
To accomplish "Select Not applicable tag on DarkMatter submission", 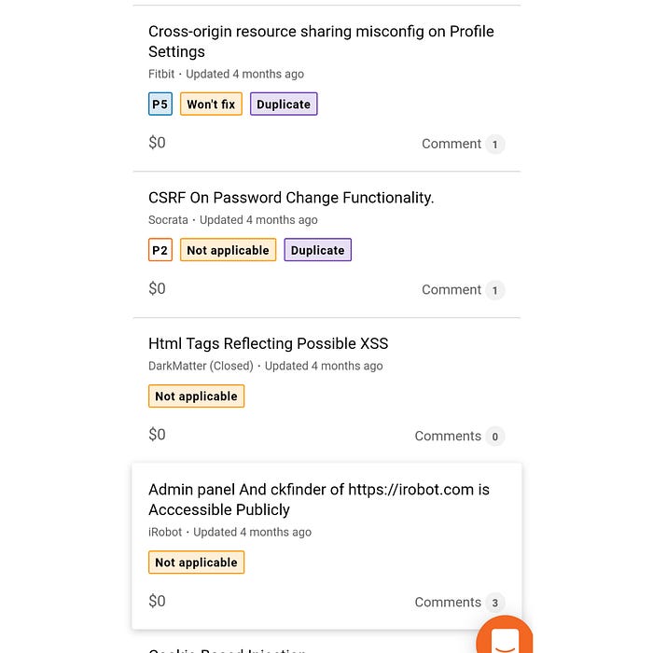I will point(196,396).
